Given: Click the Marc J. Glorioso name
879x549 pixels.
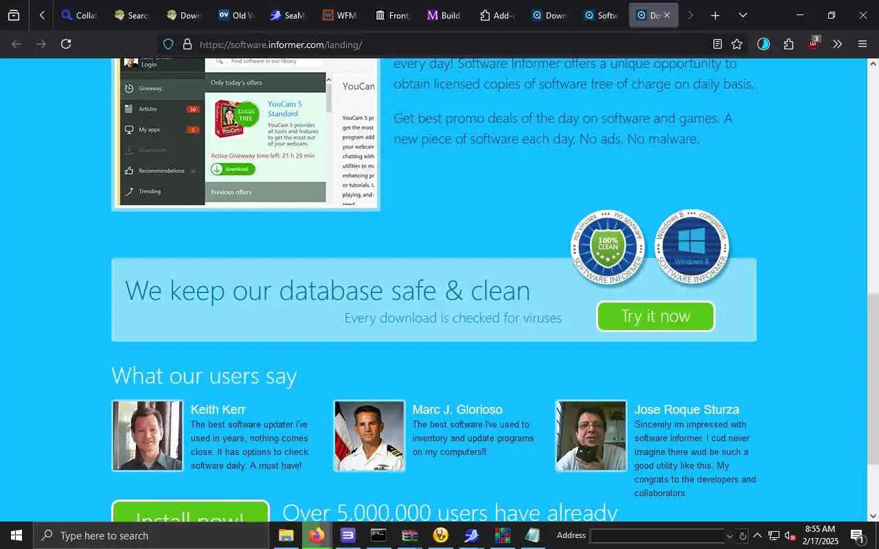Looking at the screenshot, I should (457, 410).
